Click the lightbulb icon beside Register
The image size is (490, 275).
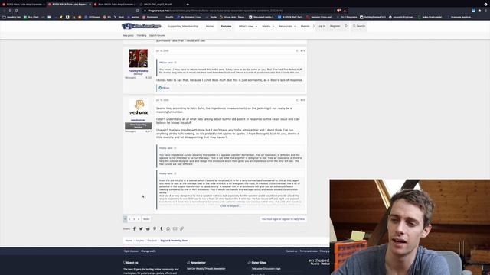pyautogui.click(x=346, y=26)
